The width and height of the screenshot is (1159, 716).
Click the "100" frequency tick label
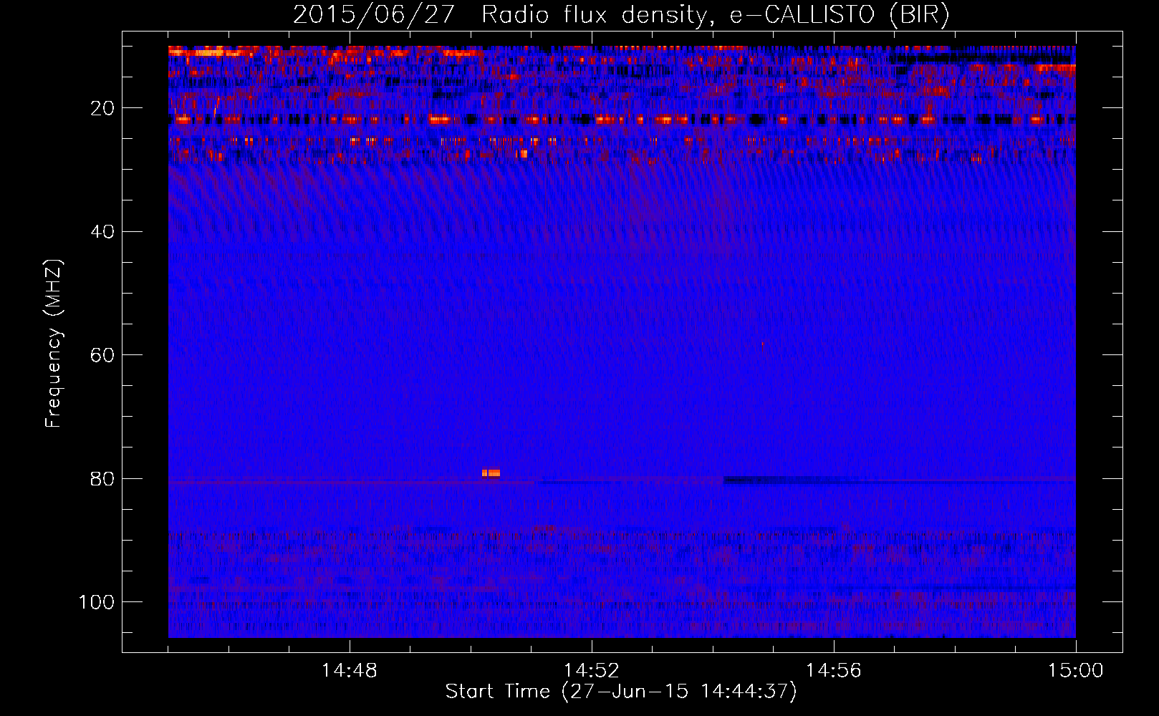point(97,602)
